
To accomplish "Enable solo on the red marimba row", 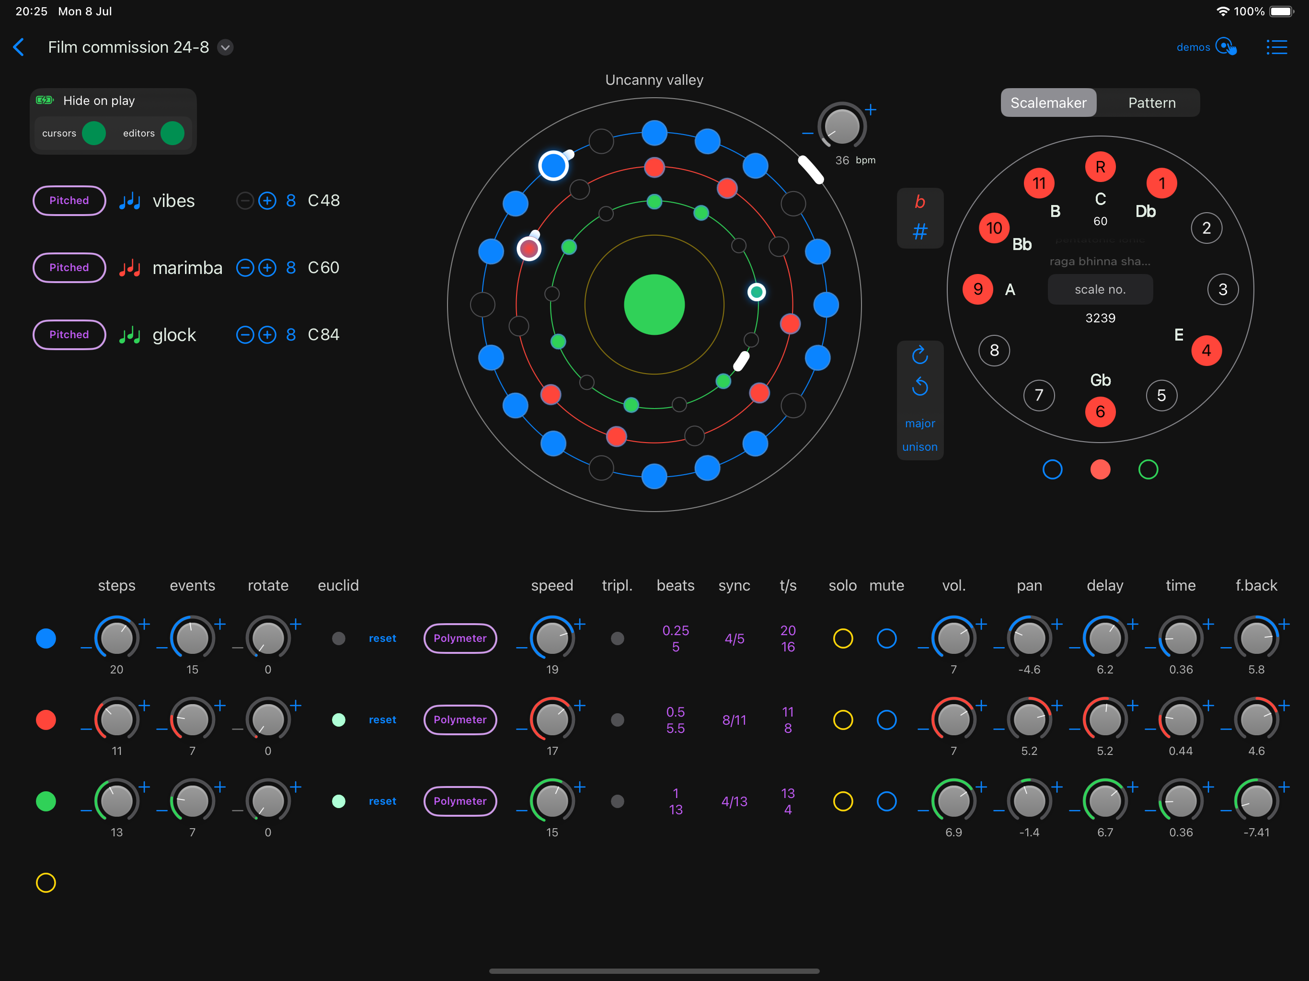I will click(x=843, y=720).
